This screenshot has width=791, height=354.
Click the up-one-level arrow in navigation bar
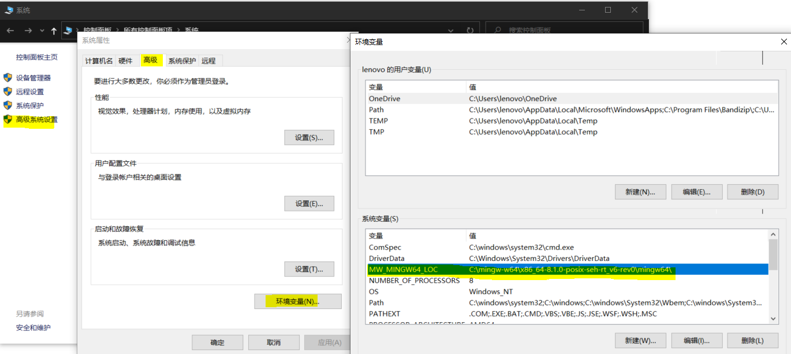pos(54,31)
